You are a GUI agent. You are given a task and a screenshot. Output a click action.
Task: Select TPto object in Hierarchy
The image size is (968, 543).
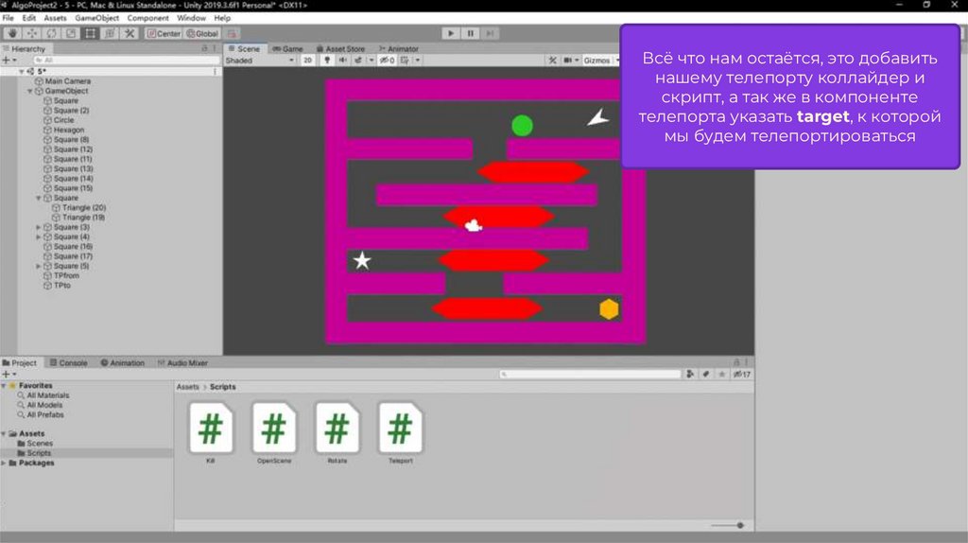[x=61, y=286]
